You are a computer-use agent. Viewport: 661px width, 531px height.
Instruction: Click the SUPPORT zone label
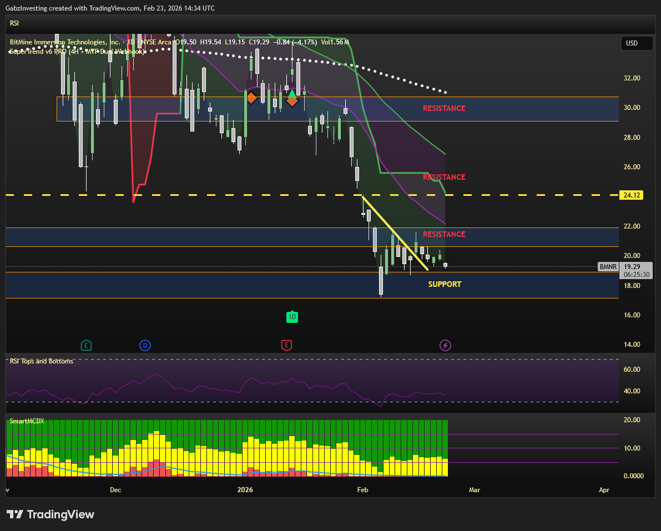(445, 285)
